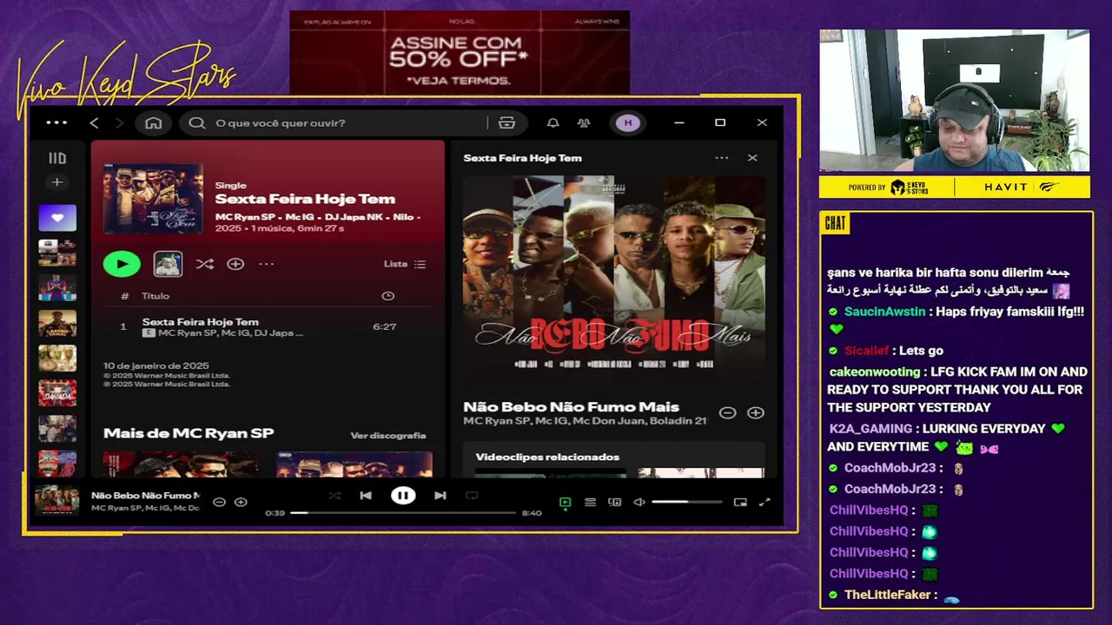The width and height of the screenshot is (1112, 625).
Task: Open the Spotify Home button
Action: tap(154, 123)
